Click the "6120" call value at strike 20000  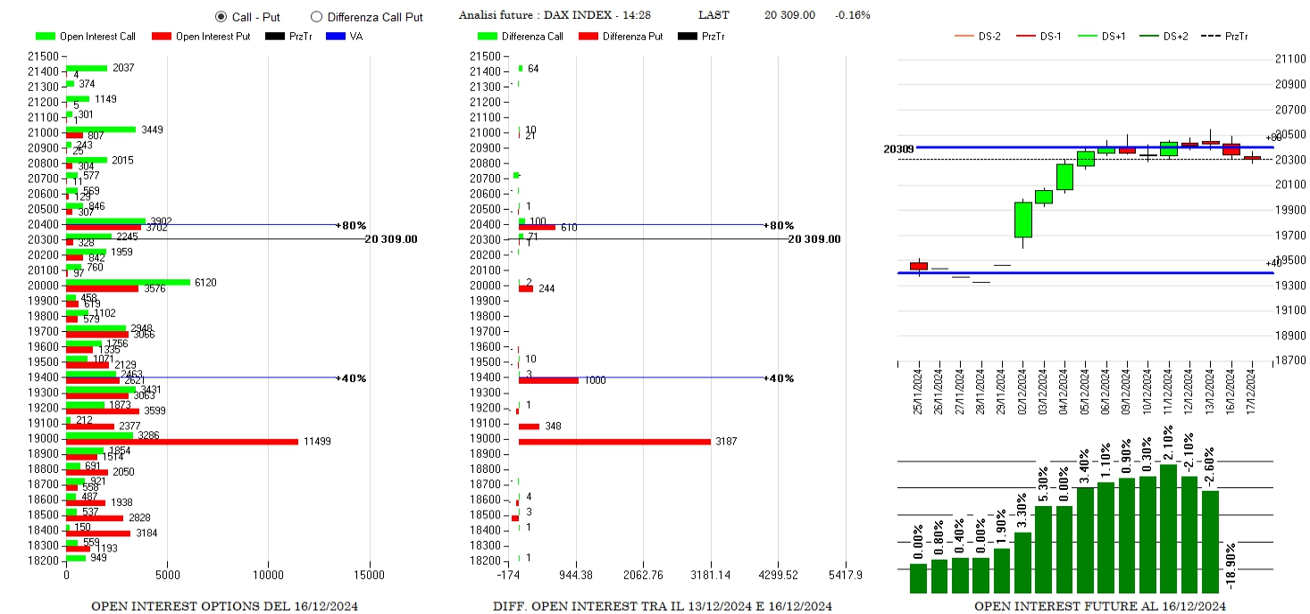(205, 283)
